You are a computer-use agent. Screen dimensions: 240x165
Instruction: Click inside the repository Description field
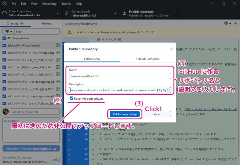point(120,90)
